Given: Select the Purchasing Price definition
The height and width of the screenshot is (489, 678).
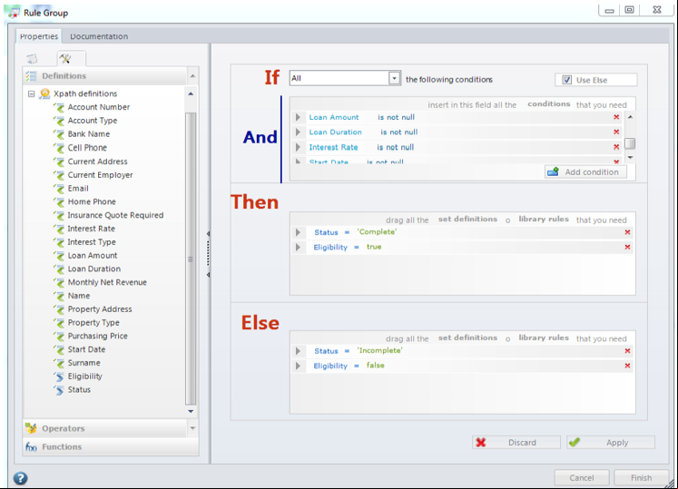Looking at the screenshot, I should tap(98, 336).
